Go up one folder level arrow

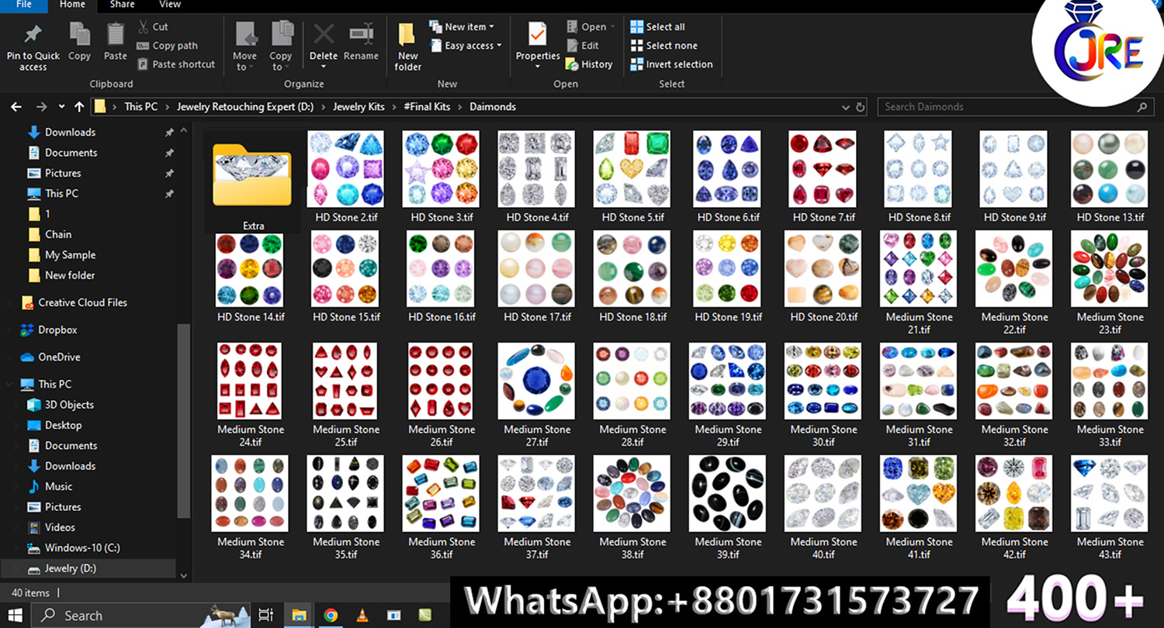[79, 107]
